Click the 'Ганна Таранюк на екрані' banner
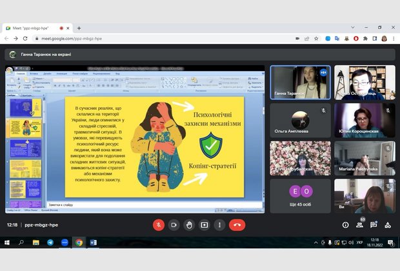The height and width of the screenshot is (271, 400). click(200, 54)
